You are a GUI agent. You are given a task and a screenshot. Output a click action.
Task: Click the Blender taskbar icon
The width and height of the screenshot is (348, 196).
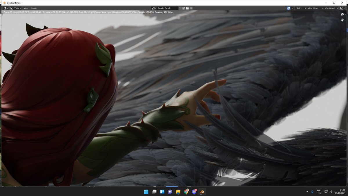click(202, 192)
